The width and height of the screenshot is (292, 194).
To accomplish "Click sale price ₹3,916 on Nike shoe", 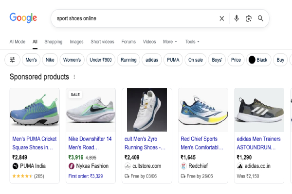I will 76,158.
